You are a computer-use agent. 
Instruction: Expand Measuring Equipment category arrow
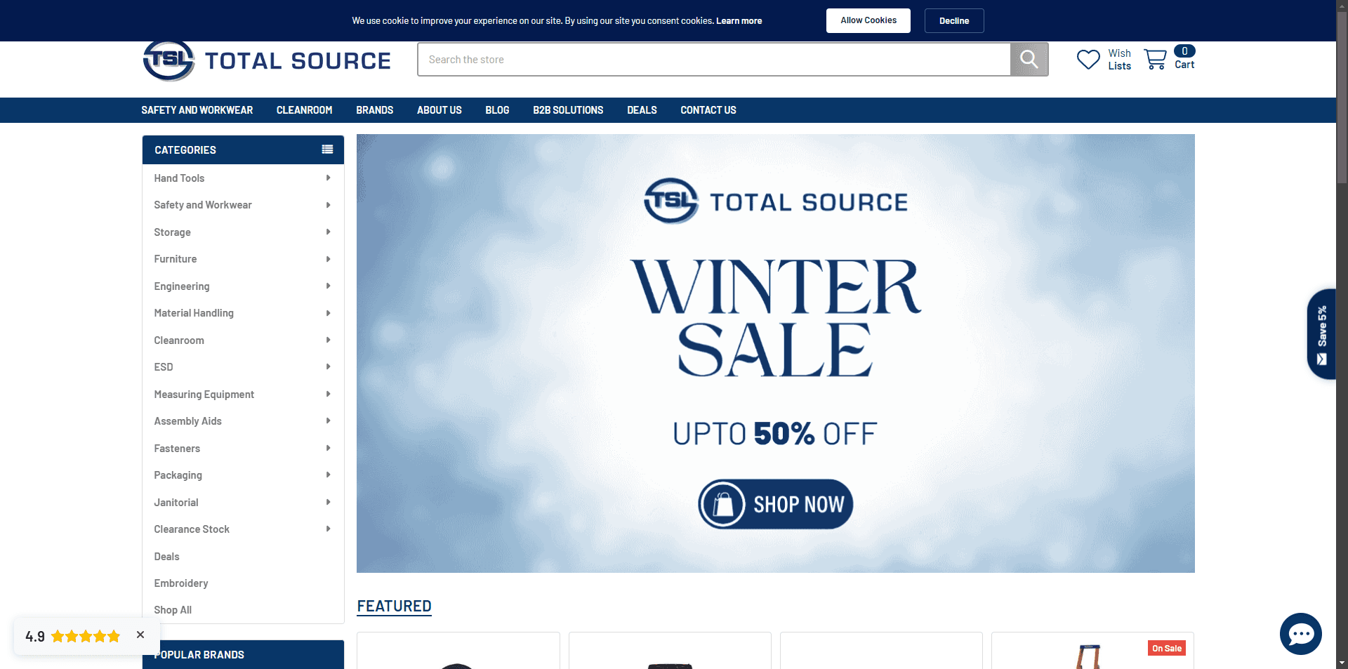click(328, 395)
